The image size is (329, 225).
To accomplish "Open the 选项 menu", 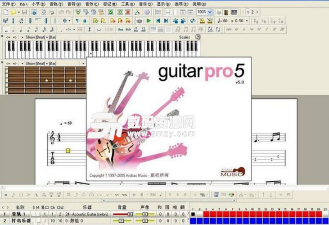I will [x=181, y=4].
